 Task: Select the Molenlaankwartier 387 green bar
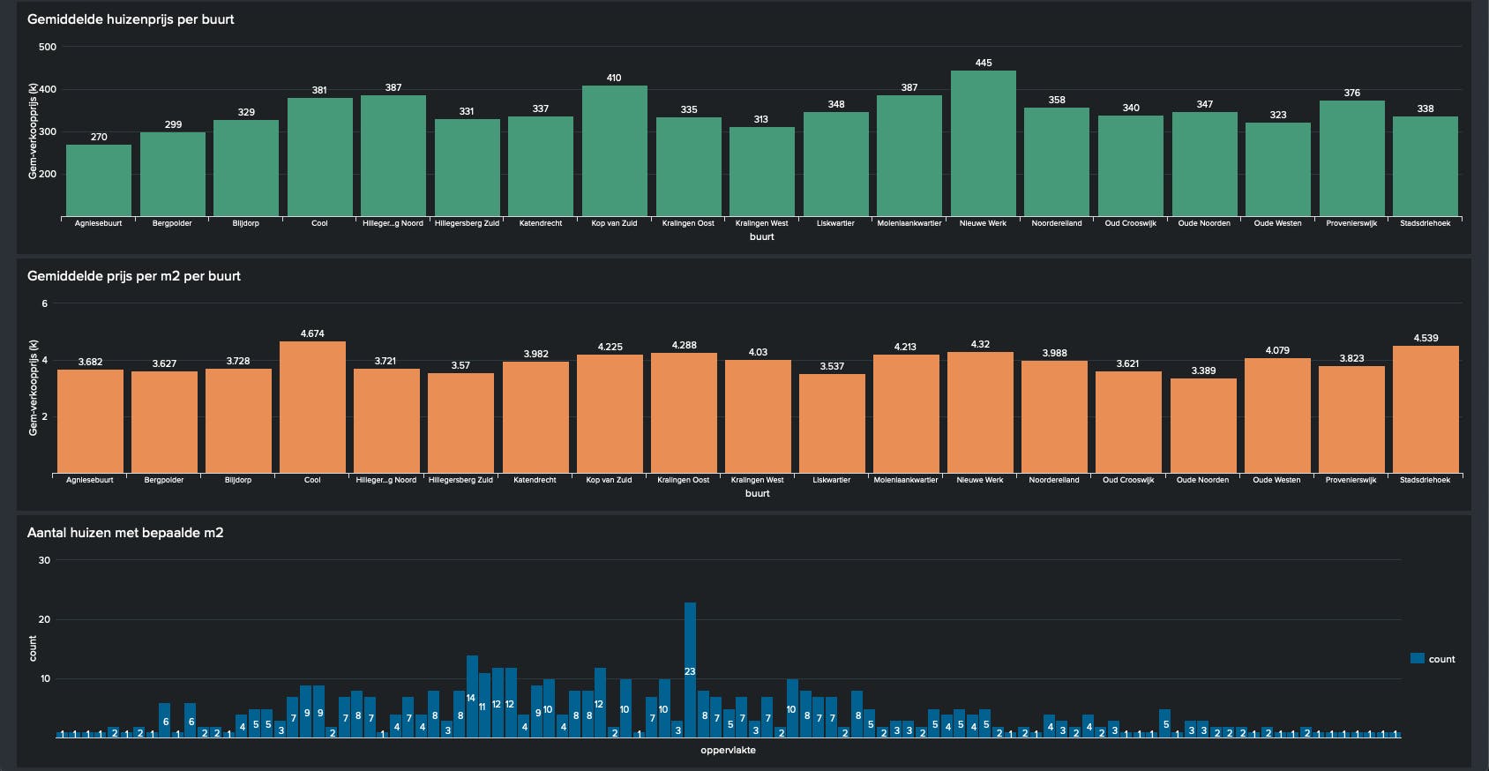pyautogui.click(x=909, y=156)
